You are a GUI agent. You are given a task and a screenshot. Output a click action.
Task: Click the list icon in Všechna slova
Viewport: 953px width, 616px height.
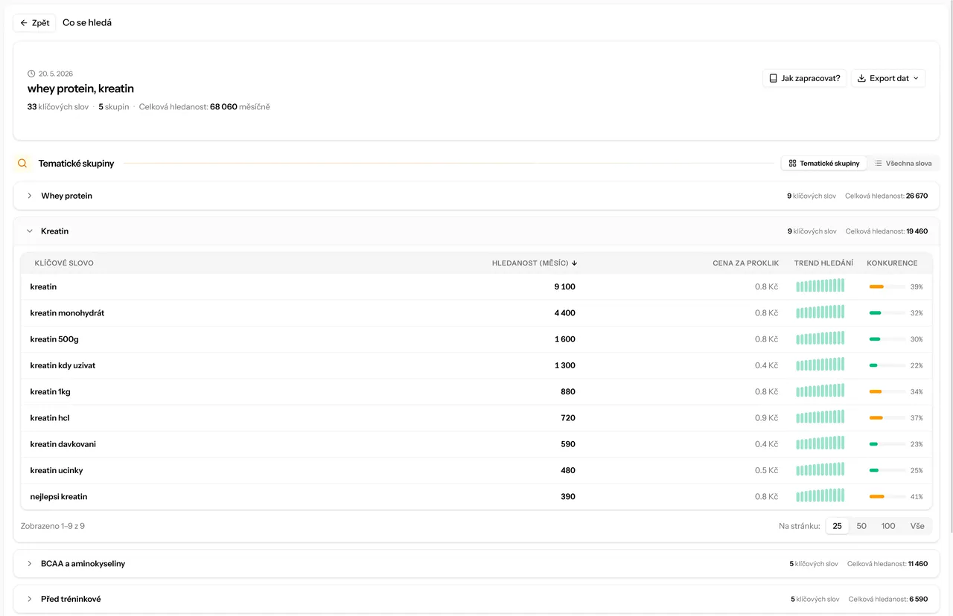point(879,163)
